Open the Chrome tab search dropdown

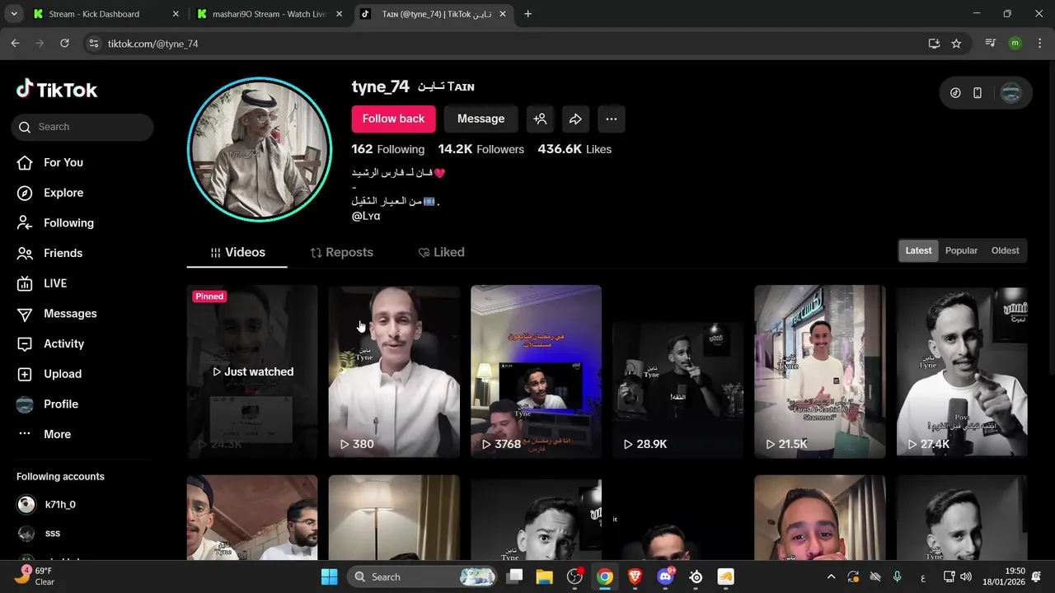[x=13, y=14]
